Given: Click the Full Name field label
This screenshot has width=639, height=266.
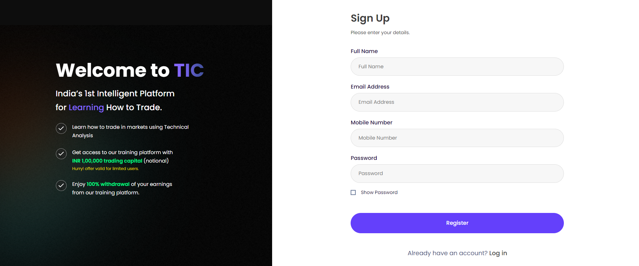Looking at the screenshot, I should [x=364, y=51].
